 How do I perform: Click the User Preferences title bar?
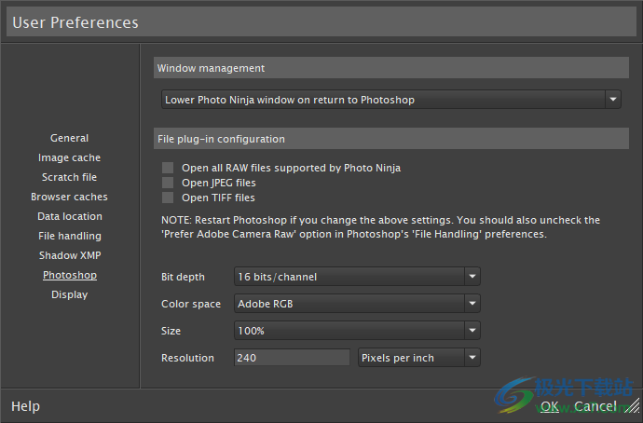[321, 22]
